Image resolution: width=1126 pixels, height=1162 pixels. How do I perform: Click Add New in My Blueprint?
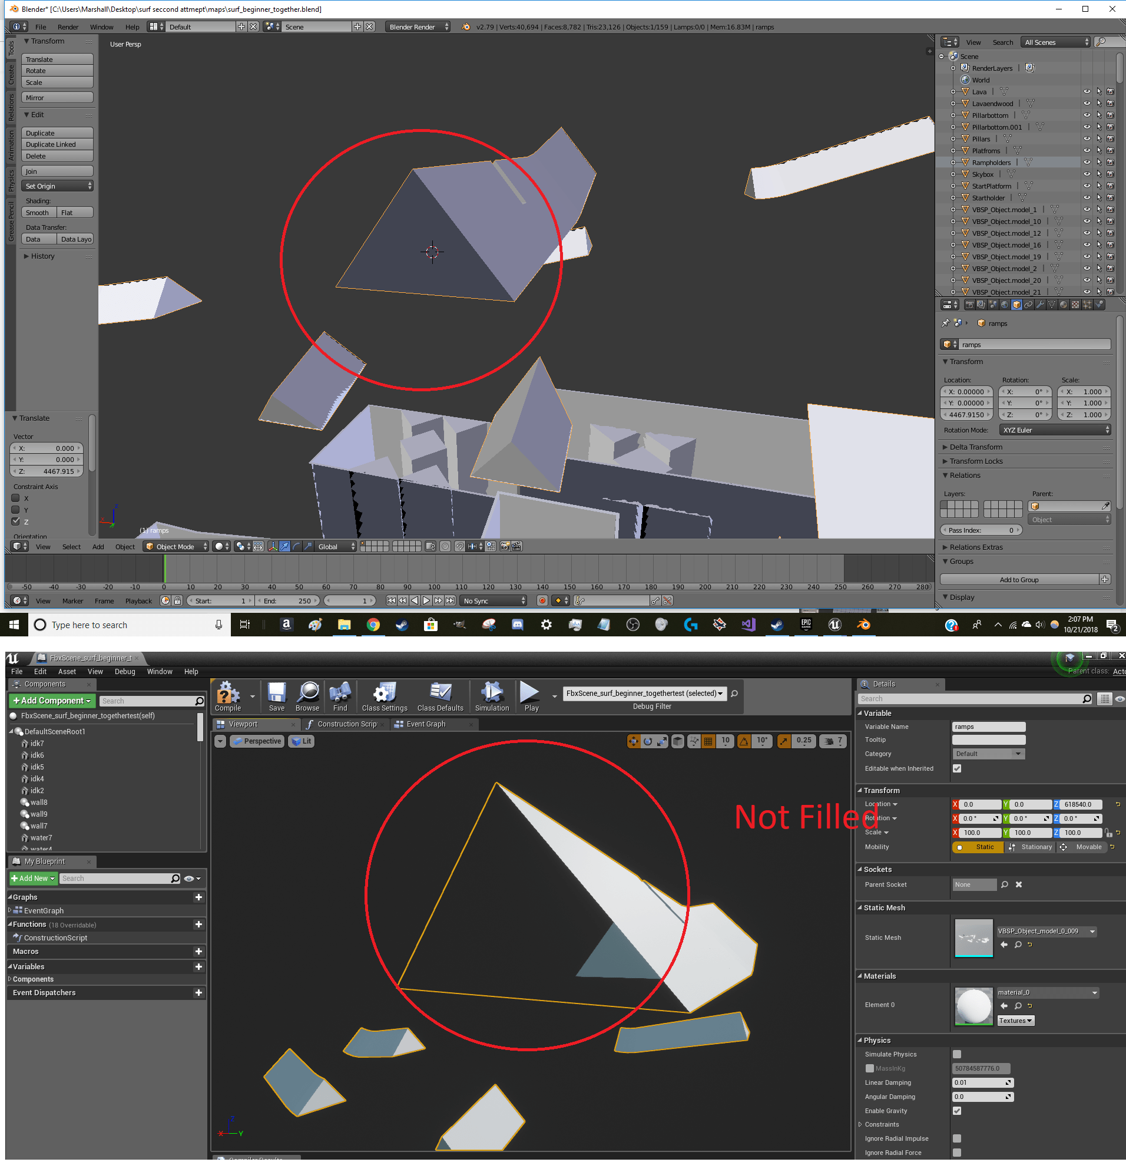[33, 879]
